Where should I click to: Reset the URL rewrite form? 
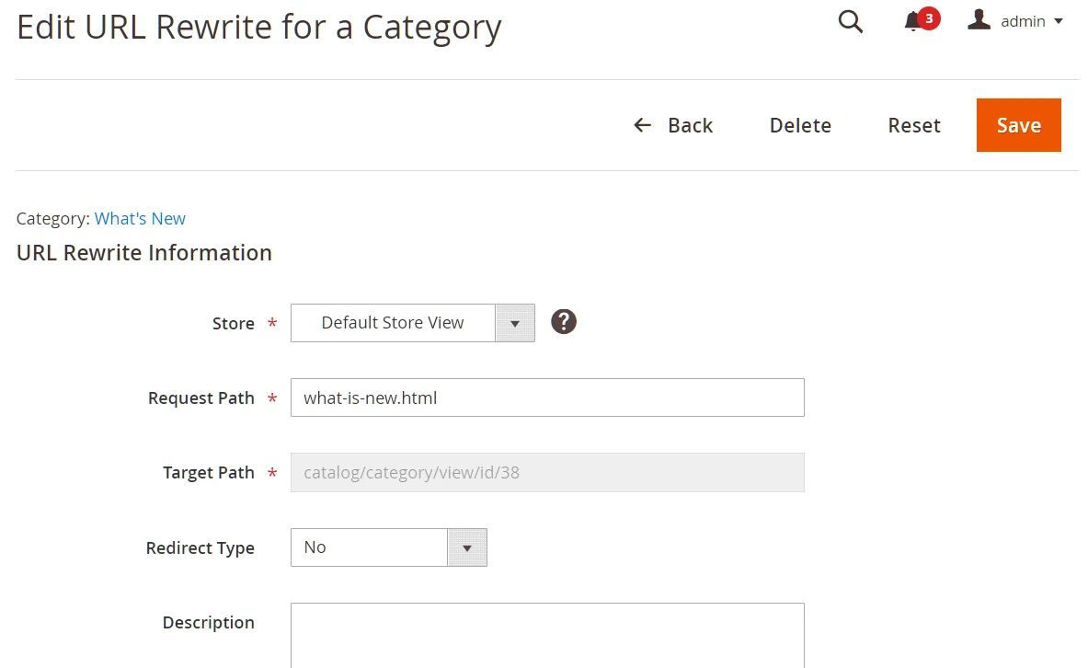click(x=913, y=125)
